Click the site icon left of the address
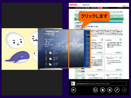Viewport: 131px width, 98px height. tap(73, 84)
